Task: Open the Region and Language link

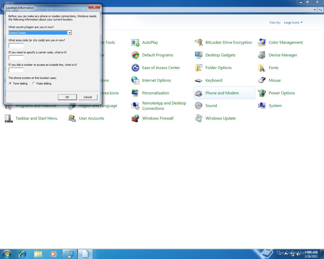Action: [x=98, y=106]
